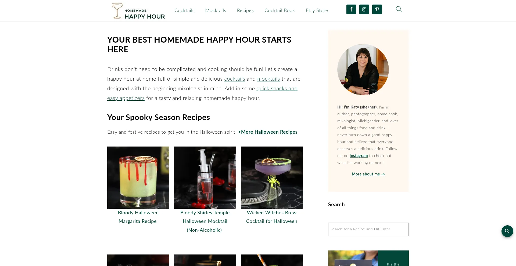The image size is (516, 266).
Task: Click the 'More about me' link
Action: coord(368,174)
